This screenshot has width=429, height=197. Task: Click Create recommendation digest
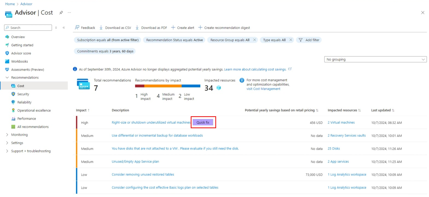point(224,28)
